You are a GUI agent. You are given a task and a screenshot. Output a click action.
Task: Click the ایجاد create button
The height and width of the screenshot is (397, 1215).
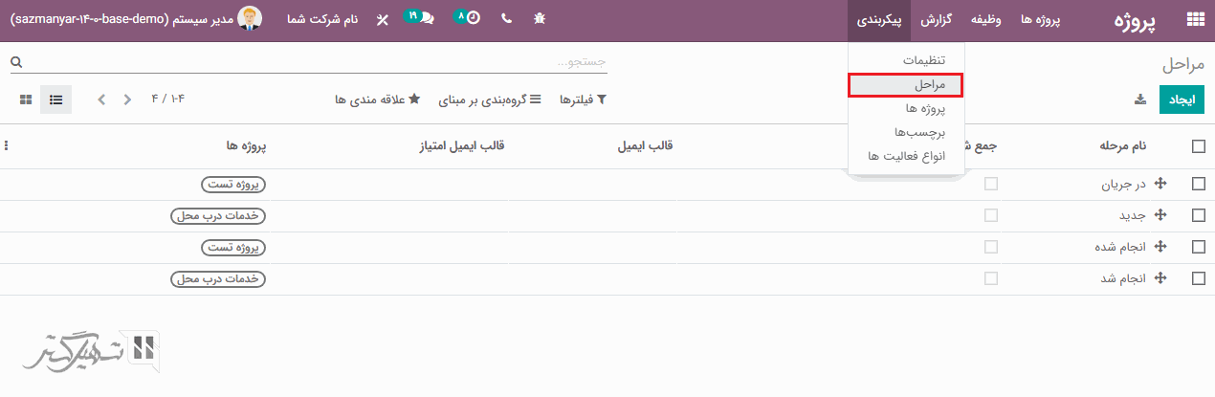tap(1182, 99)
